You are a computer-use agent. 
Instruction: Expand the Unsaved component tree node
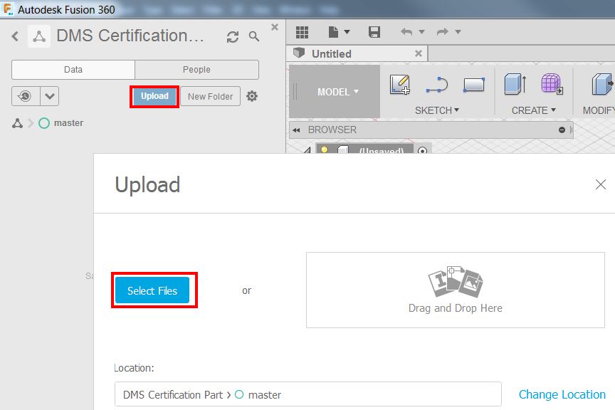coord(307,150)
